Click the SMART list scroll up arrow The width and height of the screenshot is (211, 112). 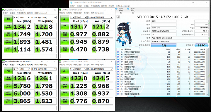[207, 49]
